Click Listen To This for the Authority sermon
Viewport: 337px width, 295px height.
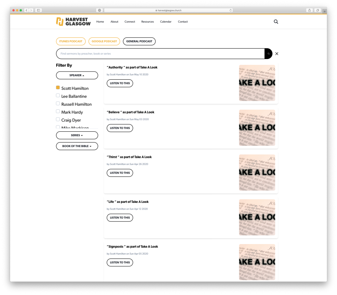click(120, 83)
